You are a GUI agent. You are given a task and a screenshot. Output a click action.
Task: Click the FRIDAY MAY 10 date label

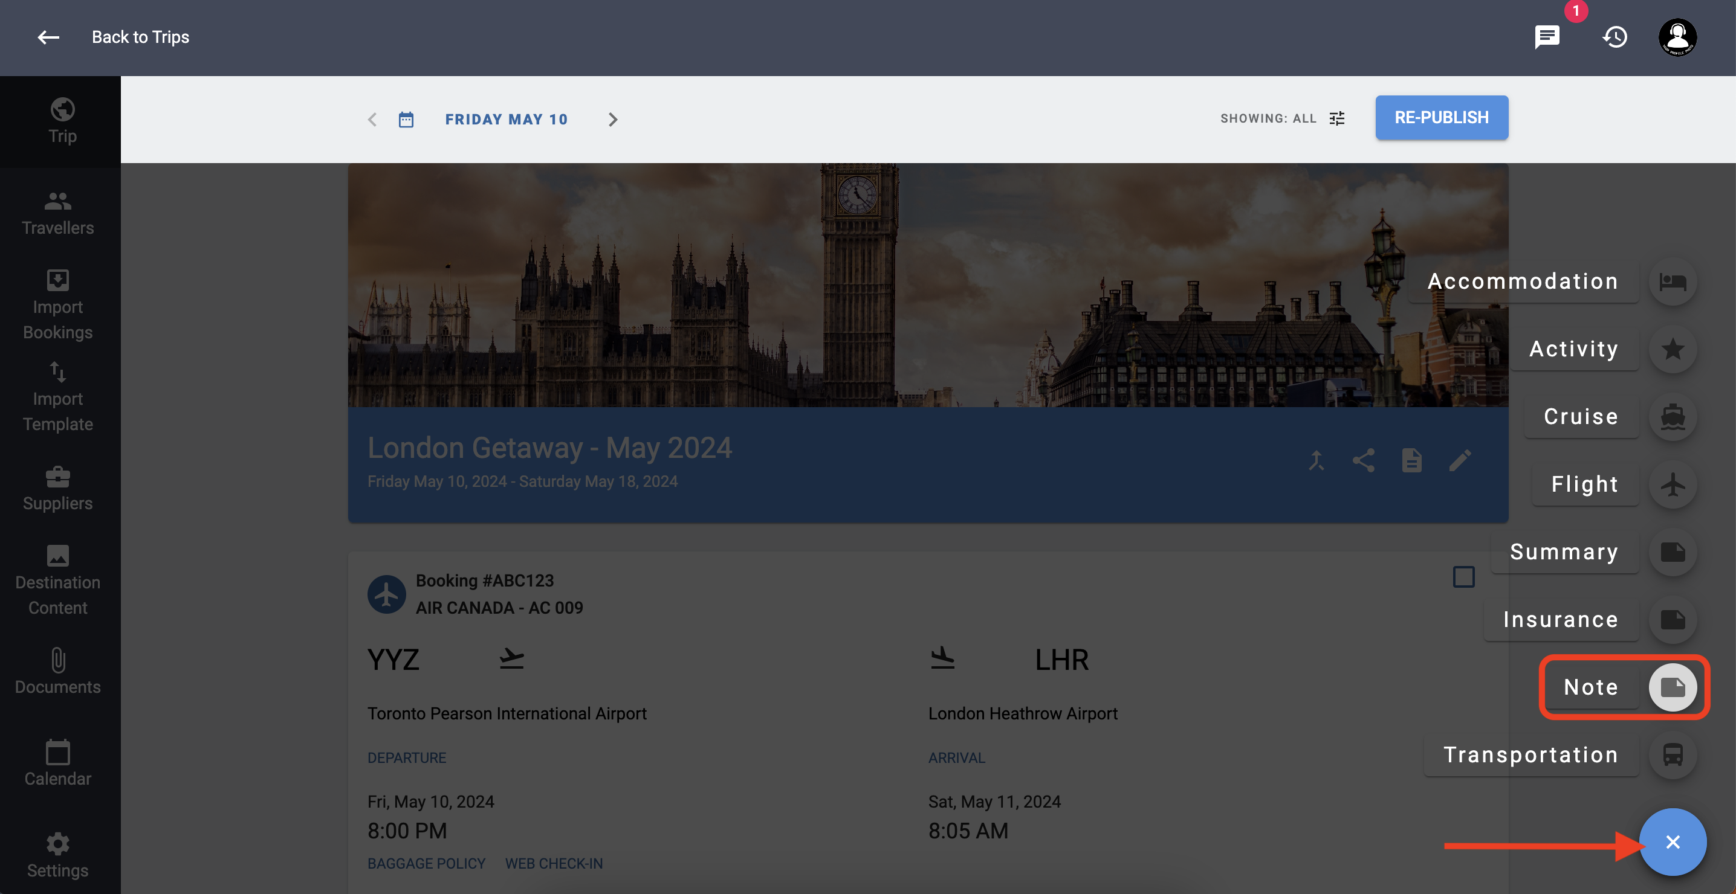pos(506,119)
